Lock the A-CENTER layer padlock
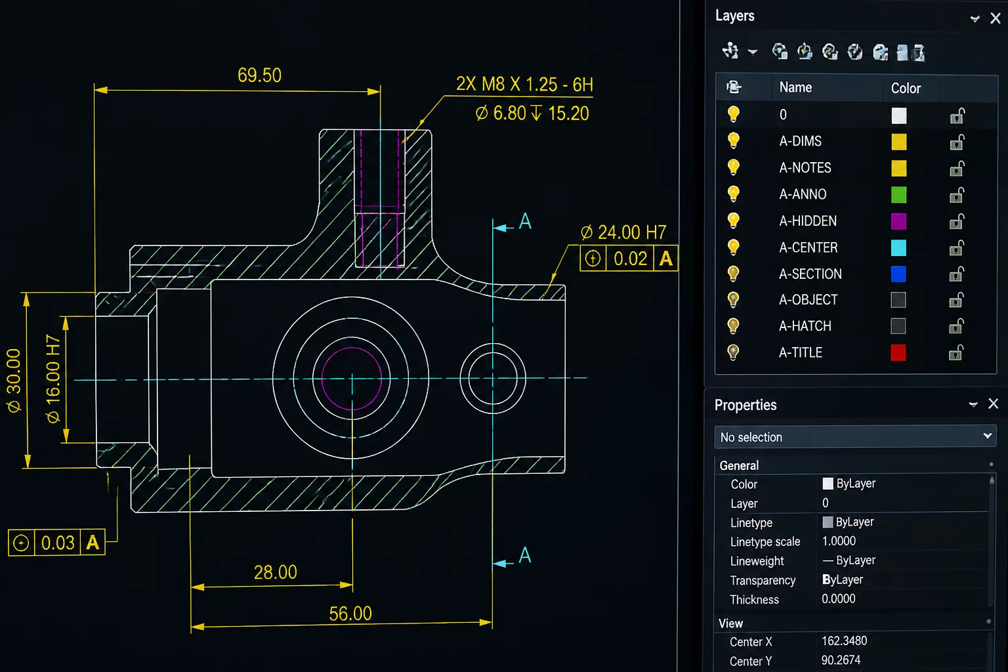Viewport: 1008px width, 672px height. coord(957,248)
